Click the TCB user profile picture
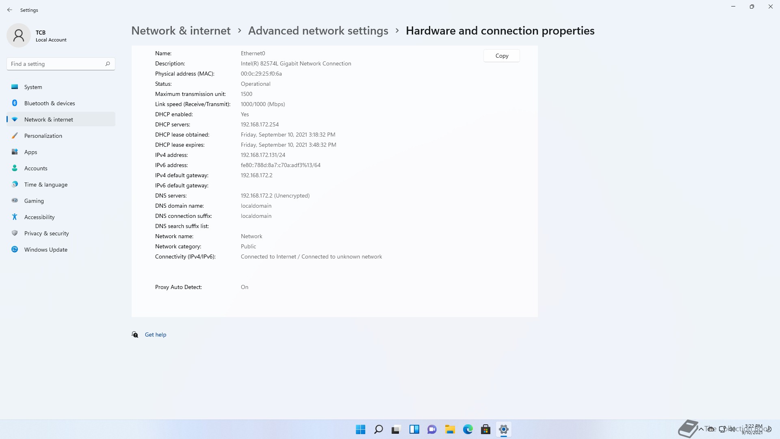The height and width of the screenshot is (439, 780). pos(19,36)
